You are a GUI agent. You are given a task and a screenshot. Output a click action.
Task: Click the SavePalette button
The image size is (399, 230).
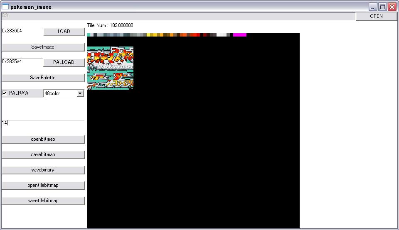(43, 78)
